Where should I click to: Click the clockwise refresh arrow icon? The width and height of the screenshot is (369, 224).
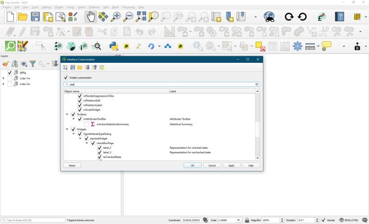(x=289, y=17)
